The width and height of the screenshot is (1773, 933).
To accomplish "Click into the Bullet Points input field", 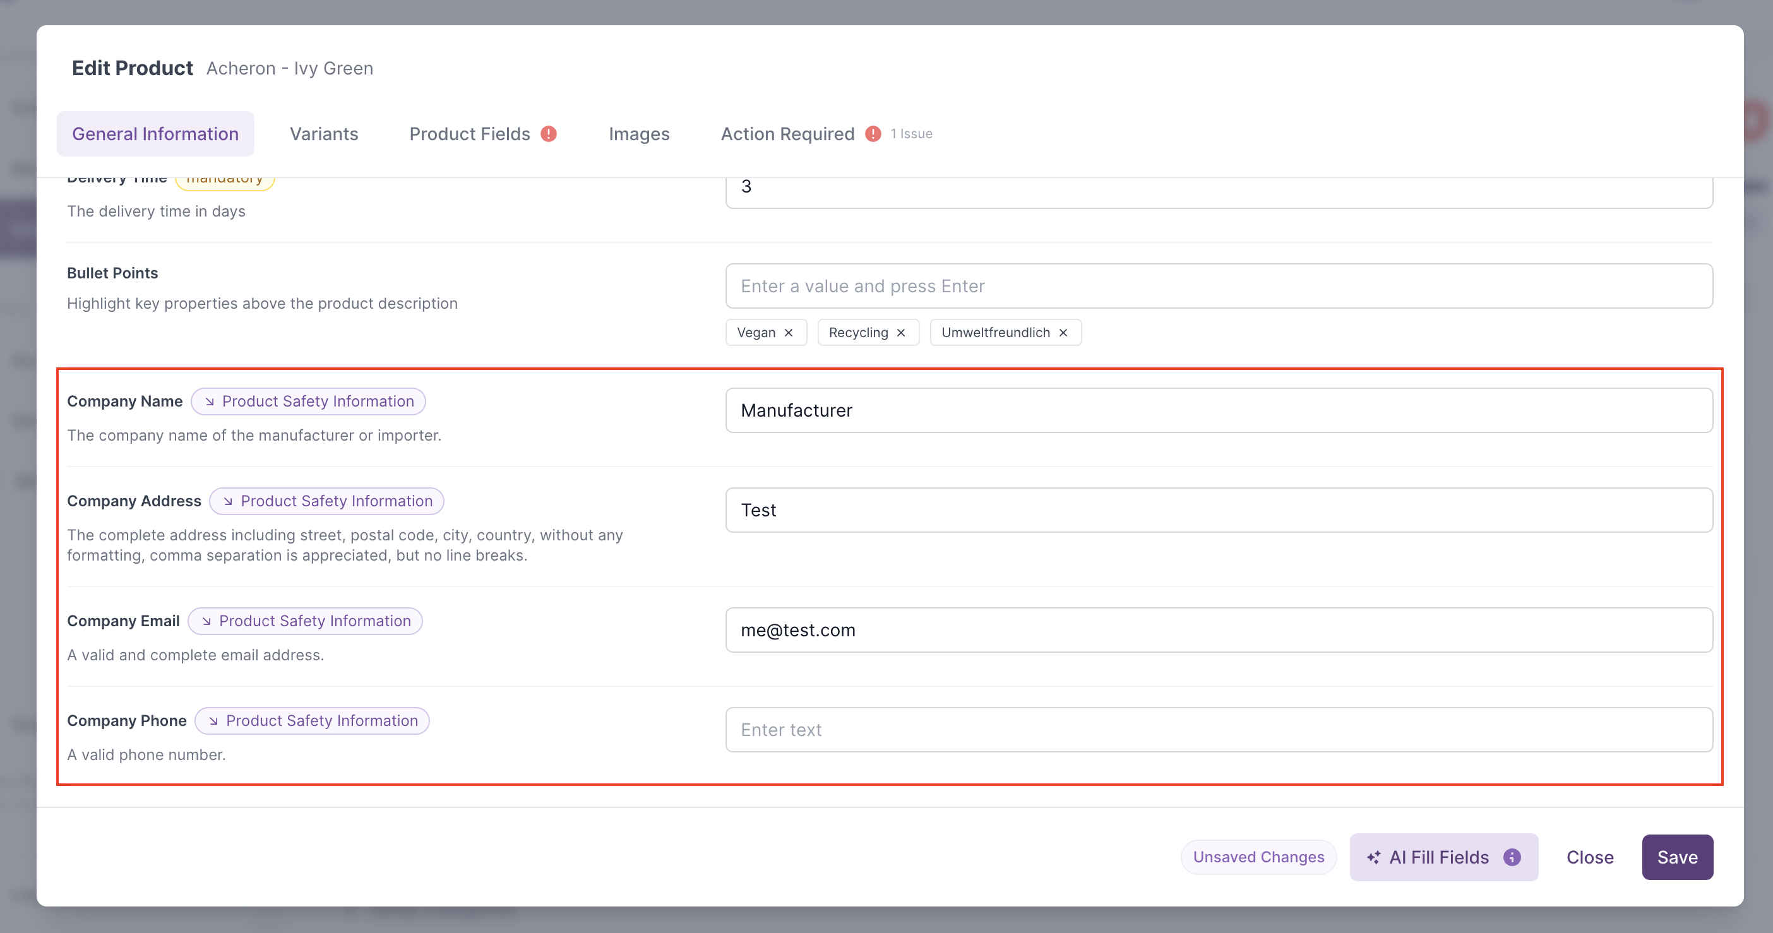I will click(x=1219, y=285).
